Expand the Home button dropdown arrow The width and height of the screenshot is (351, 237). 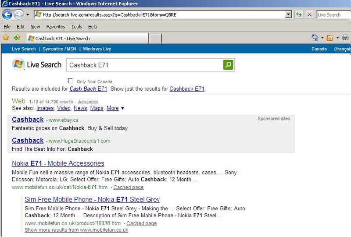coord(322,38)
